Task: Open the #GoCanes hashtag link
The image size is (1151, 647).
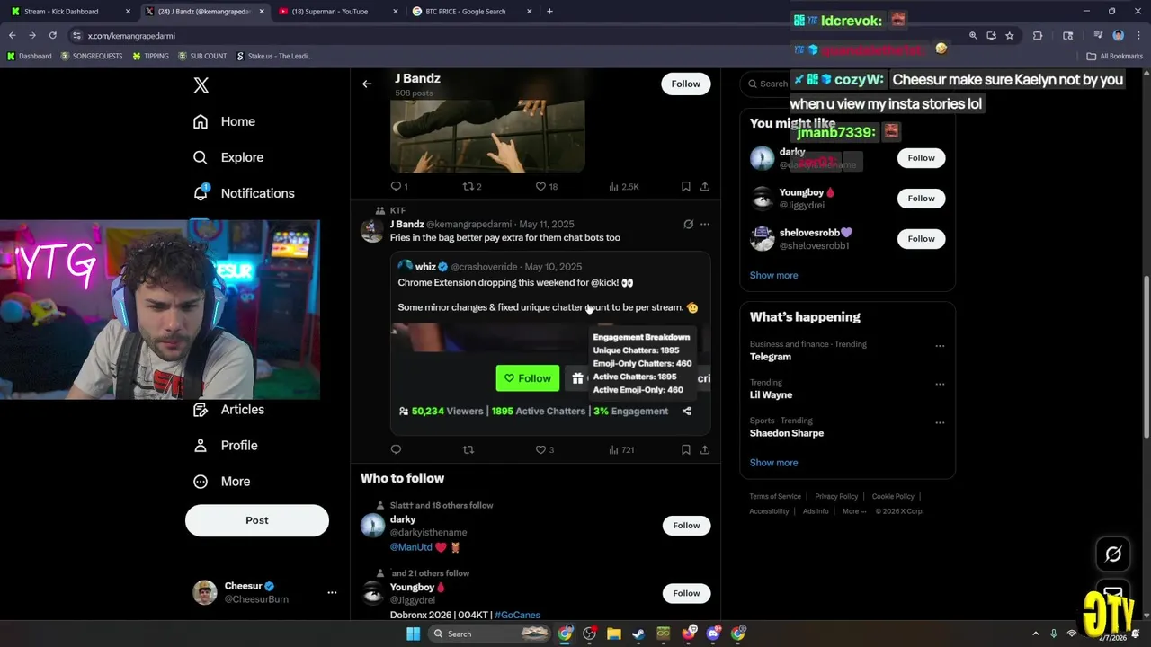Action: pos(517,615)
